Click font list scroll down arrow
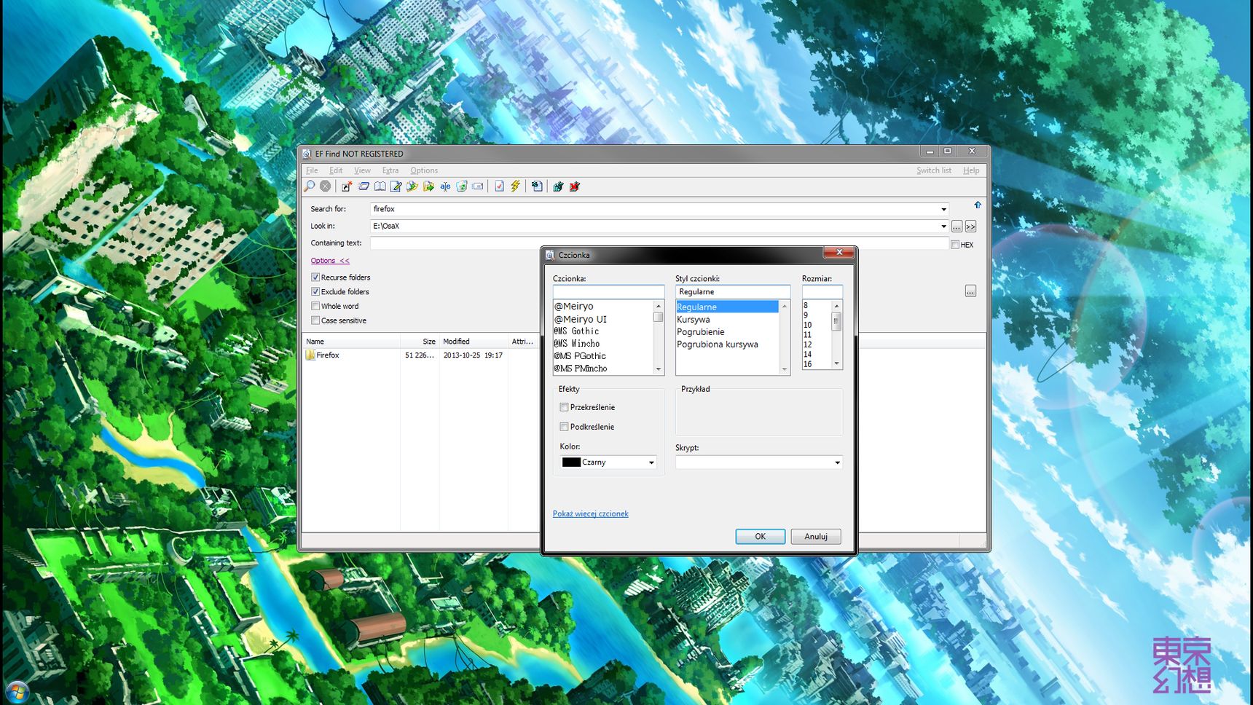The width and height of the screenshot is (1253, 705). click(659, 369)
